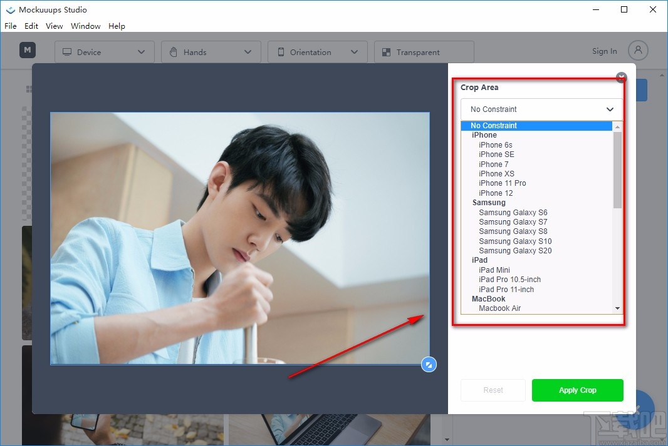Screen dimensions: 668x446
Task: Click the Hands icon in the toolbar
Action: (174, 52)
